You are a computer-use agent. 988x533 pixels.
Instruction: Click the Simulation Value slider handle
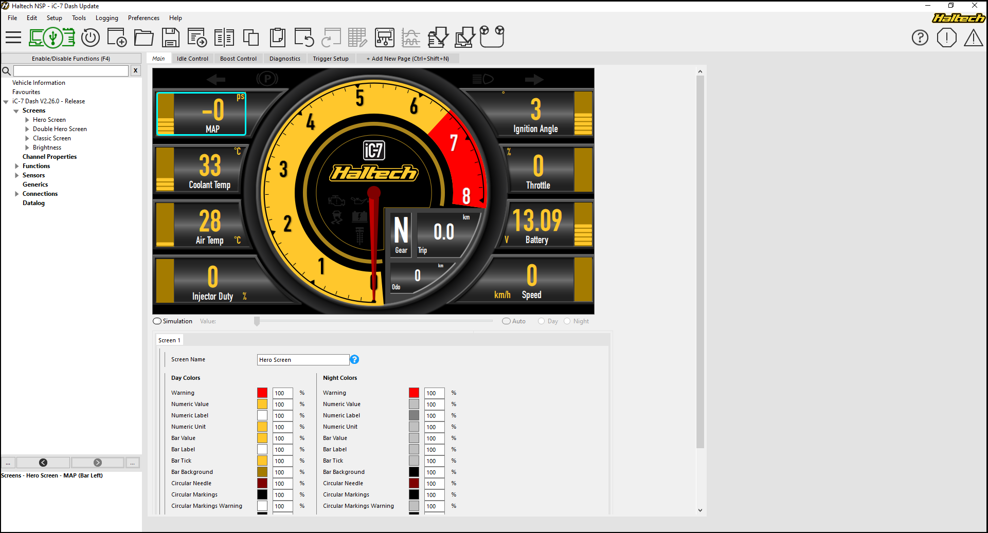[257, 321]
